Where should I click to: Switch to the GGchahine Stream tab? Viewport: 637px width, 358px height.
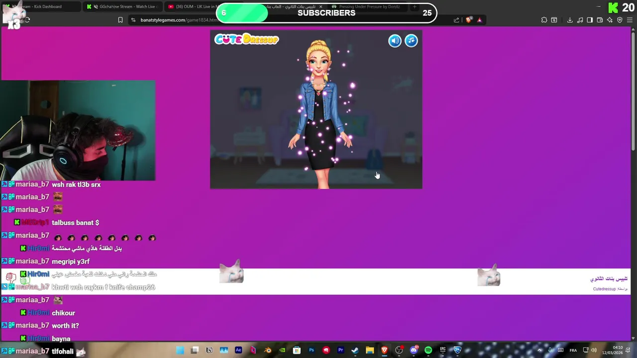pos(122,6)
